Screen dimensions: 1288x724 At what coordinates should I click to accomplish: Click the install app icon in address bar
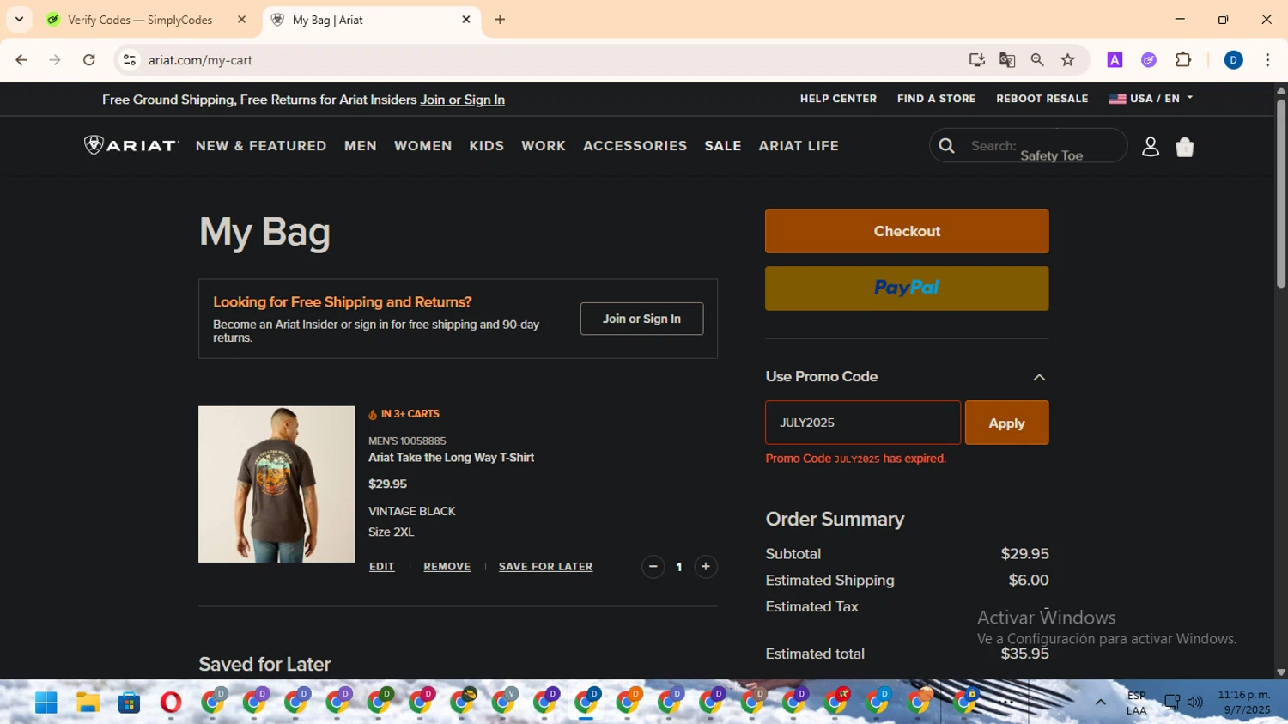[x=977, y=60]
